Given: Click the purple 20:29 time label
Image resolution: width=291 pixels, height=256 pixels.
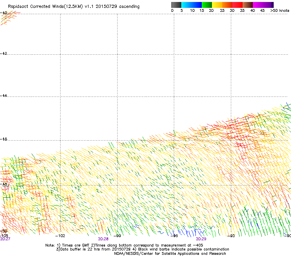Looking at the screenshot, I should tap(201, 239).
